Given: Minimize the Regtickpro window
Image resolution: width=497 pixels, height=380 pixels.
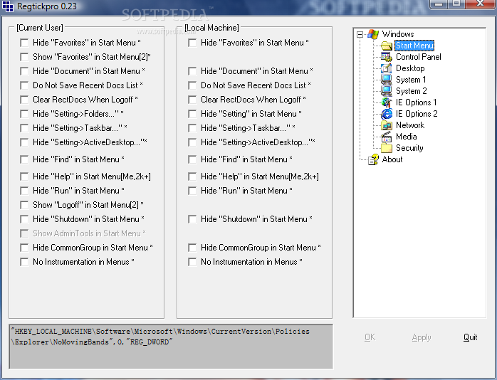Looking at the screenshot, I should coord(439,4).
